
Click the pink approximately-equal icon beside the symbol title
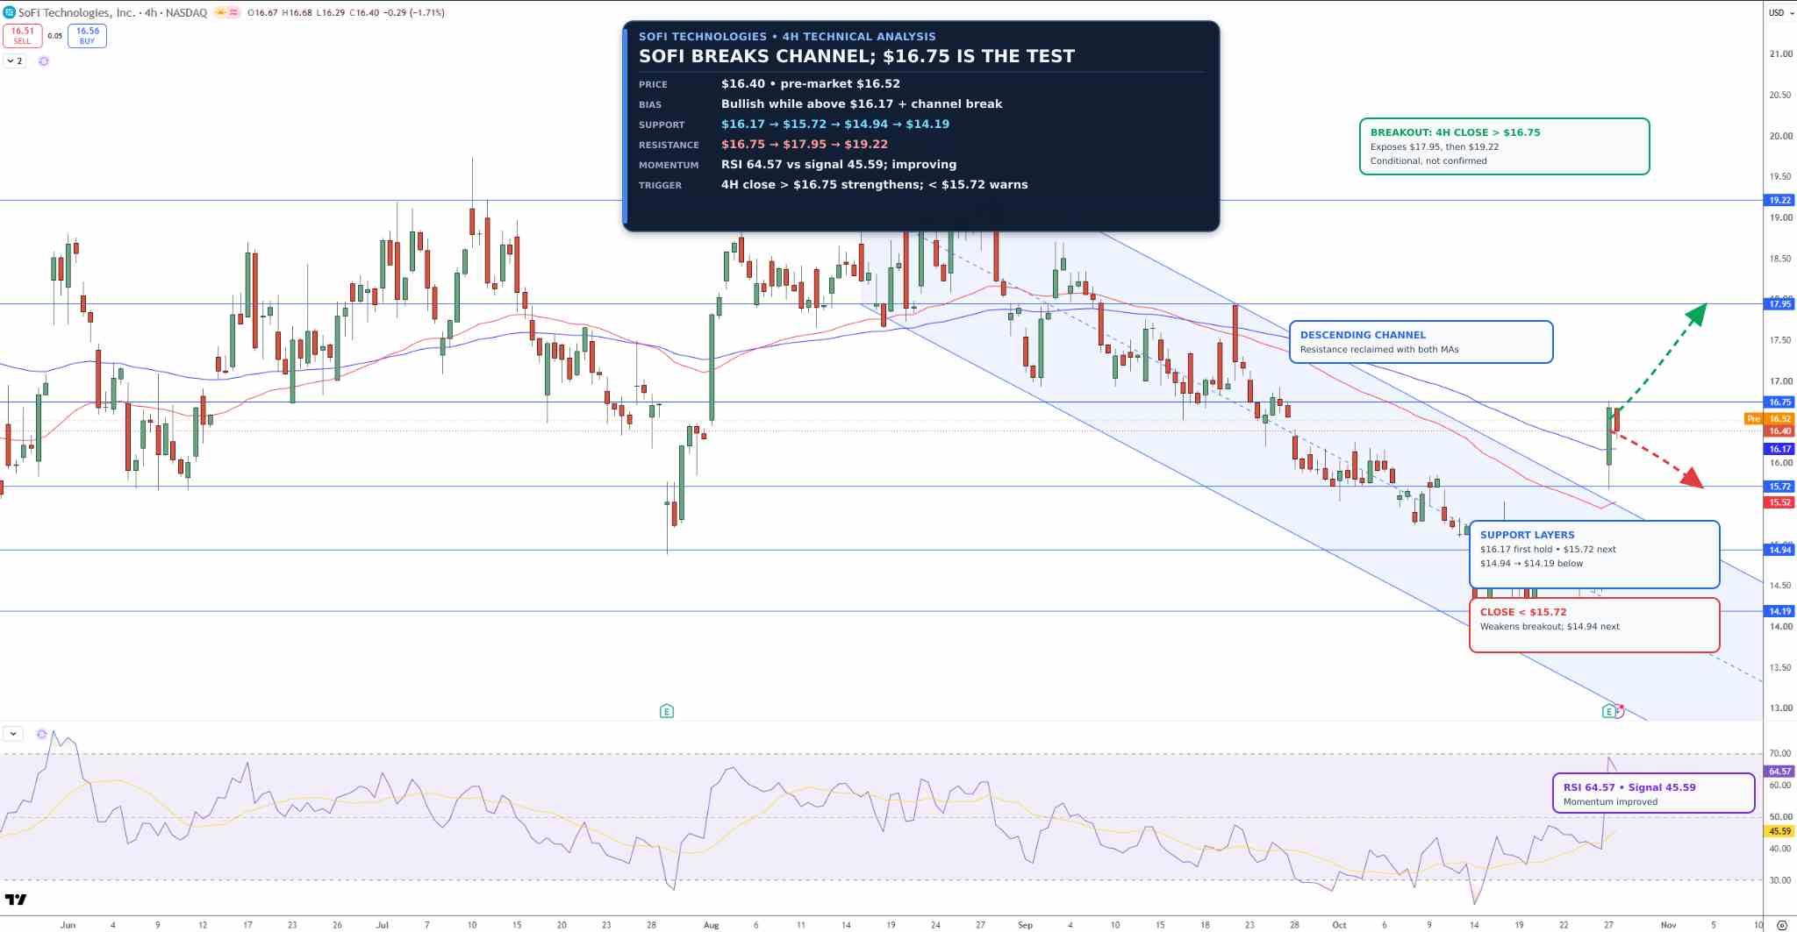tap(234, 12)
